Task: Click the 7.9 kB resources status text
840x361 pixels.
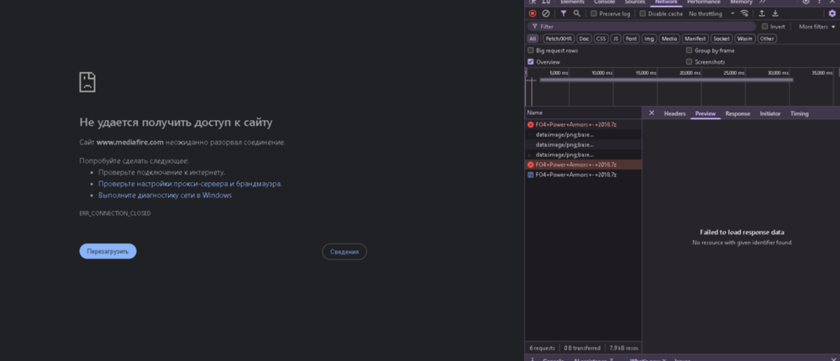Action: [624, 348]
